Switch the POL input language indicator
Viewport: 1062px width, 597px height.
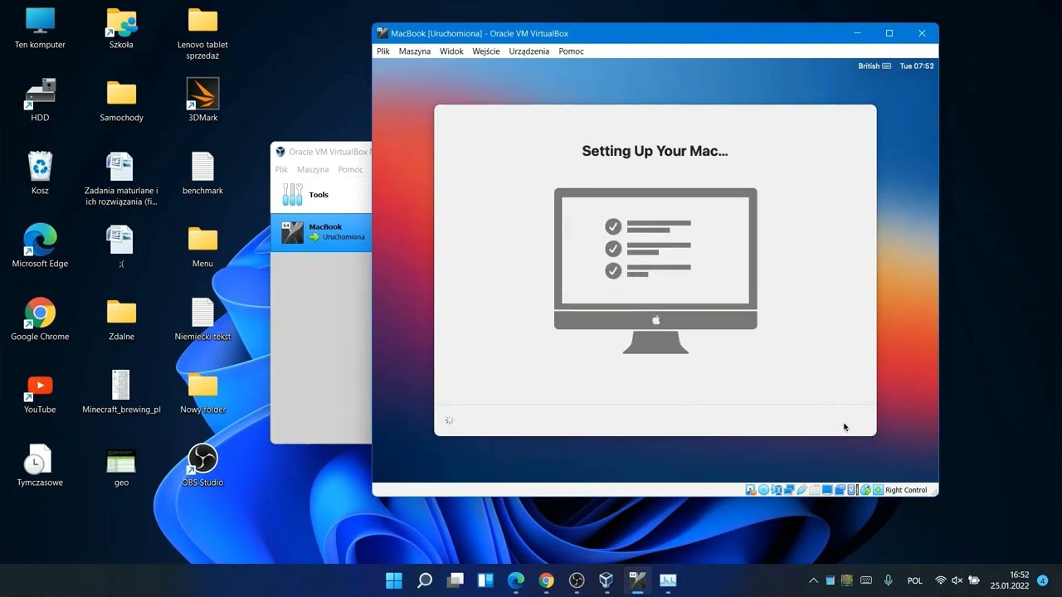tap(914, 580)
